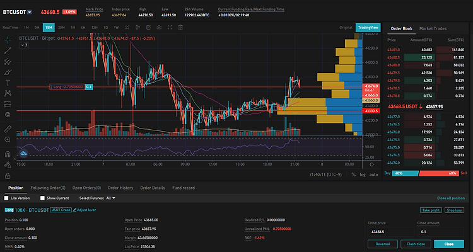The height and width of the screenshot is (252, 473).
Task: Toggle fullscreen chart mode
Action: click(x=170, y=28)
